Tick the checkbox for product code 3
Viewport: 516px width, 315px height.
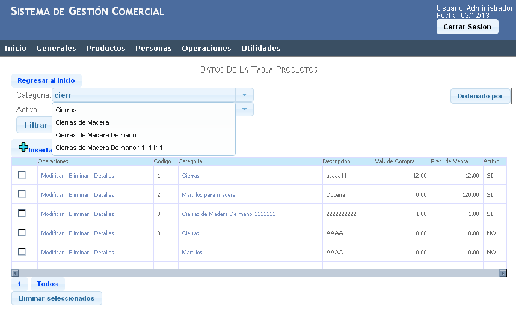click(22, 213)
